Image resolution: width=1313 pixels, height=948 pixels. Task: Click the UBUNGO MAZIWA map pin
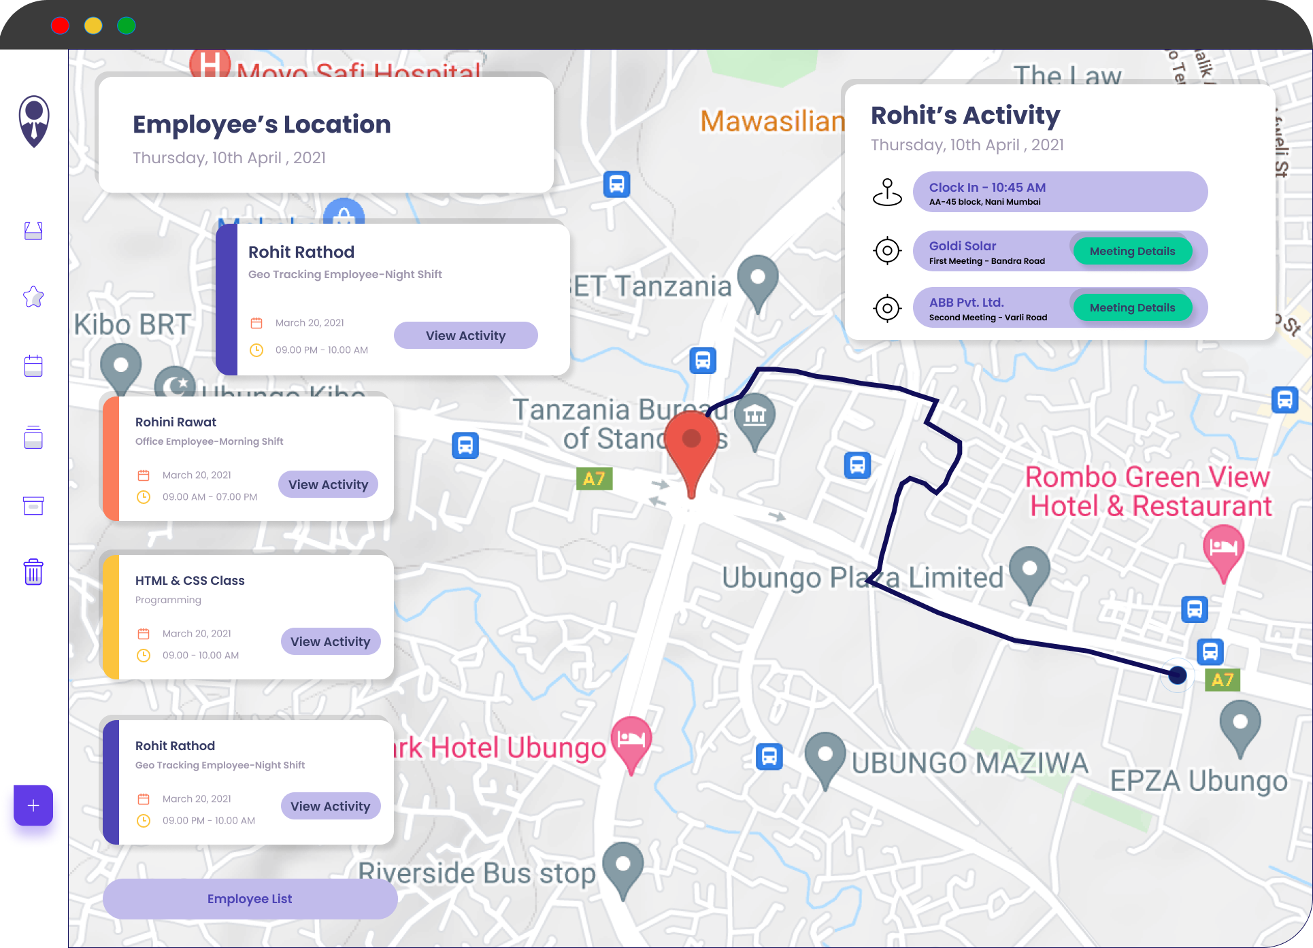point(825,760)
